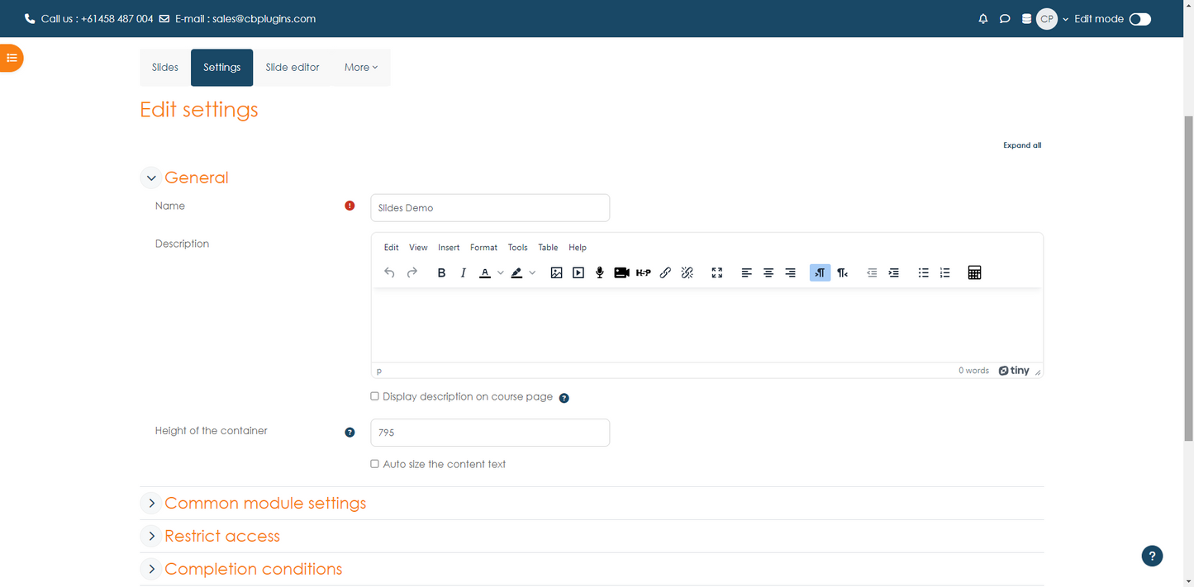Open the notifications bell icon
Image resolution: width=1194 pixels, height=587 pixels.
[983, 19]
